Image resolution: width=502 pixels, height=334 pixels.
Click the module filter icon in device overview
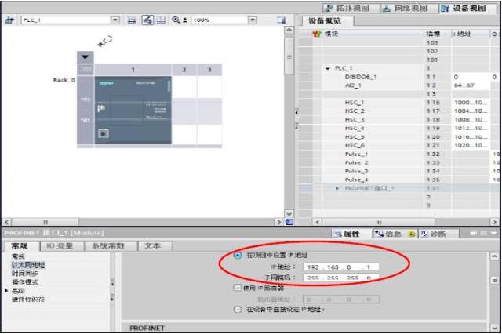[316, 34]
